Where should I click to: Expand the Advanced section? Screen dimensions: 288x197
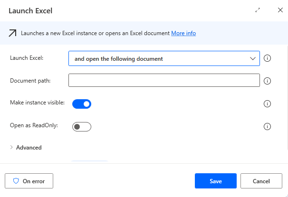tap(26, 148)
